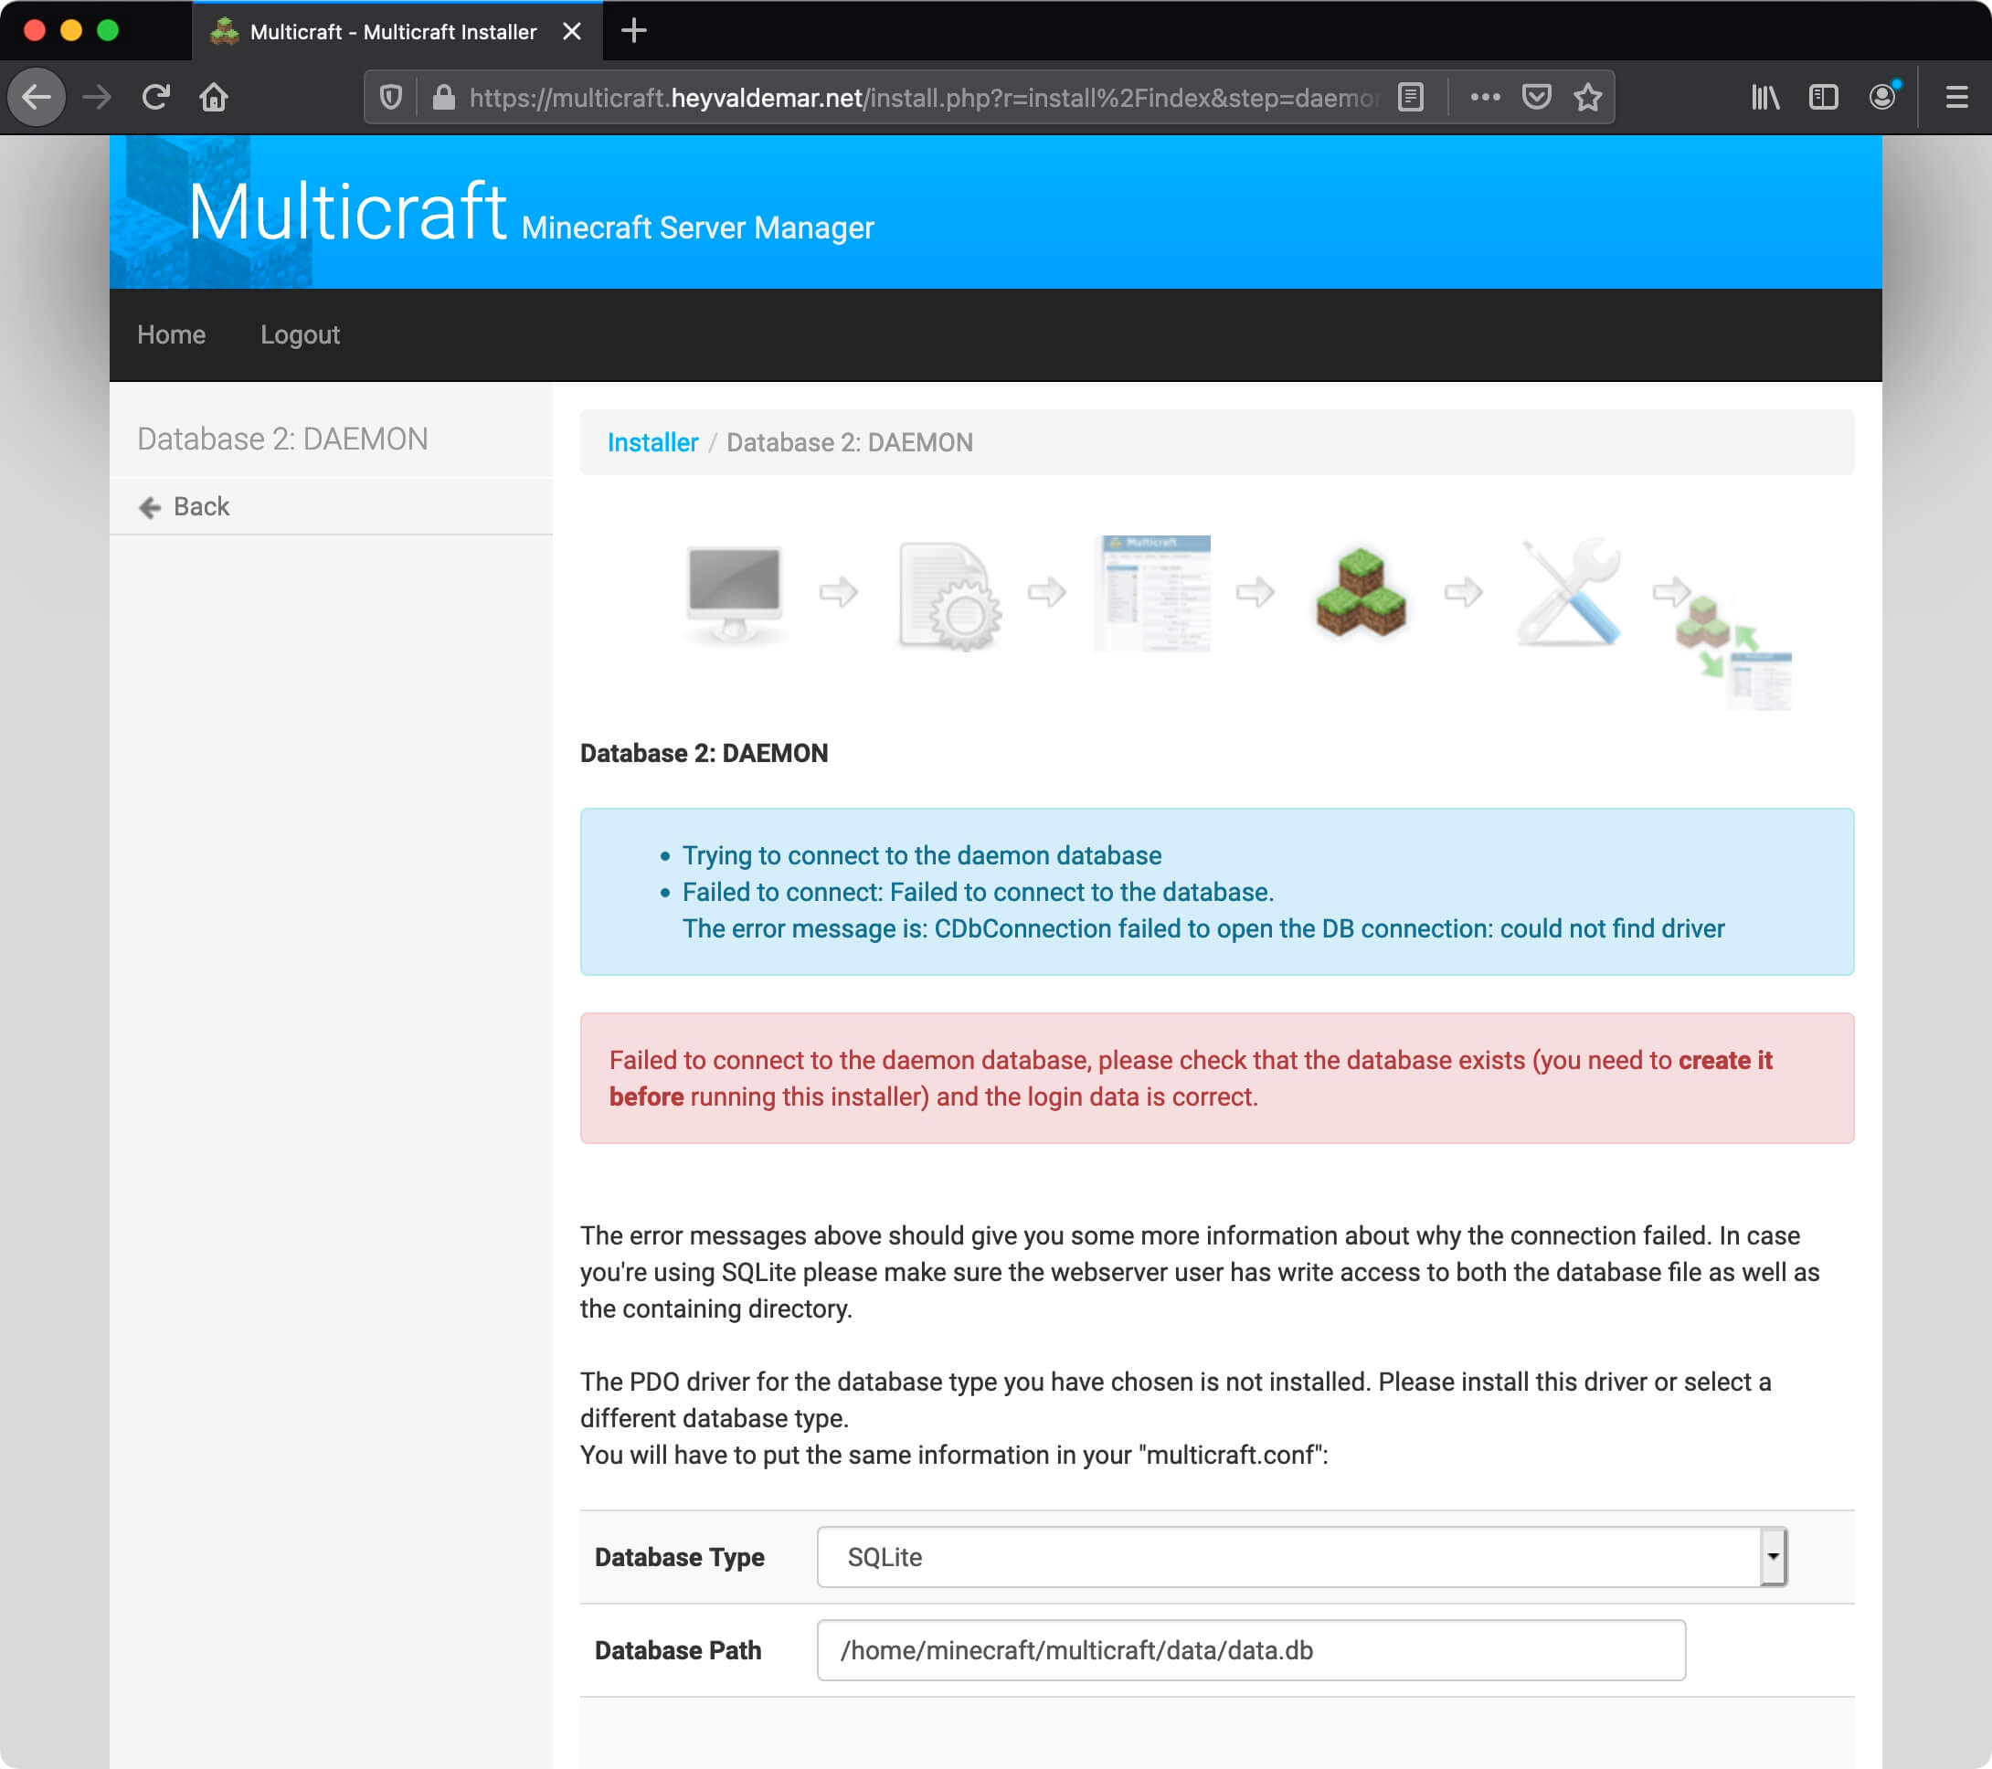Click the PDO driver not installed paragraph

(x=1175, y=1400)
